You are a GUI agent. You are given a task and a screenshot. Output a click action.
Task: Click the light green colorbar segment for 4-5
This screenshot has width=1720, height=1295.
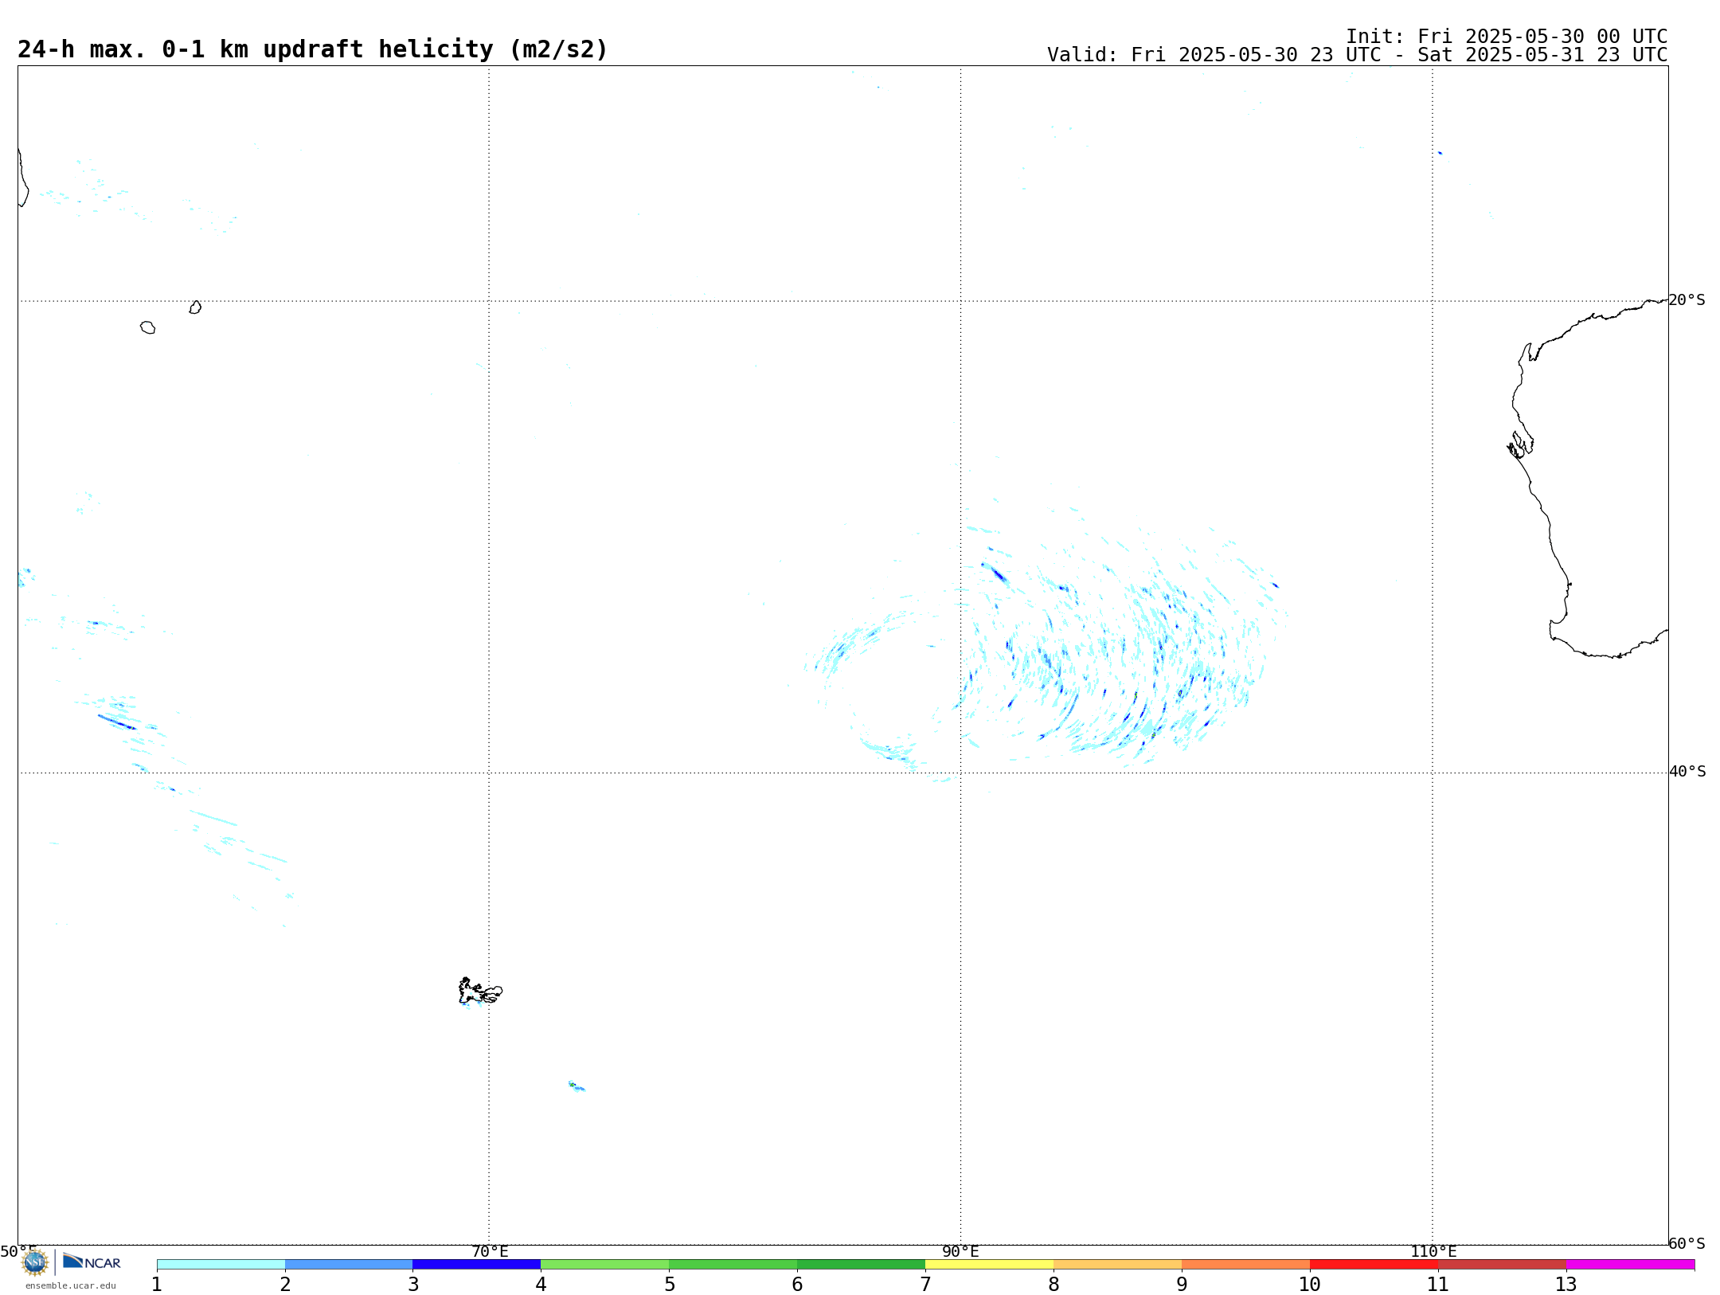pyautogui.click(x=605, y=1264)
